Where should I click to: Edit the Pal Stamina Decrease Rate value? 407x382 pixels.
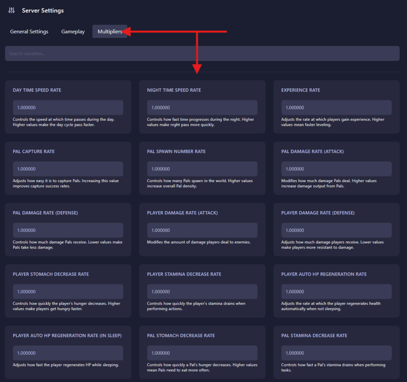tap(336, 353)
